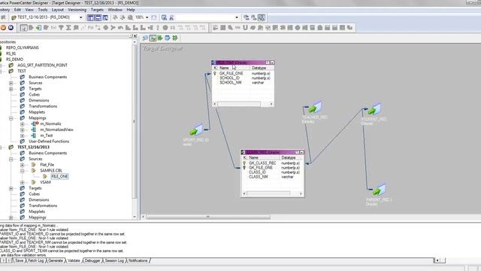Open the Mapping Designer tool
The image size is (481, 271).
[175, 38]
